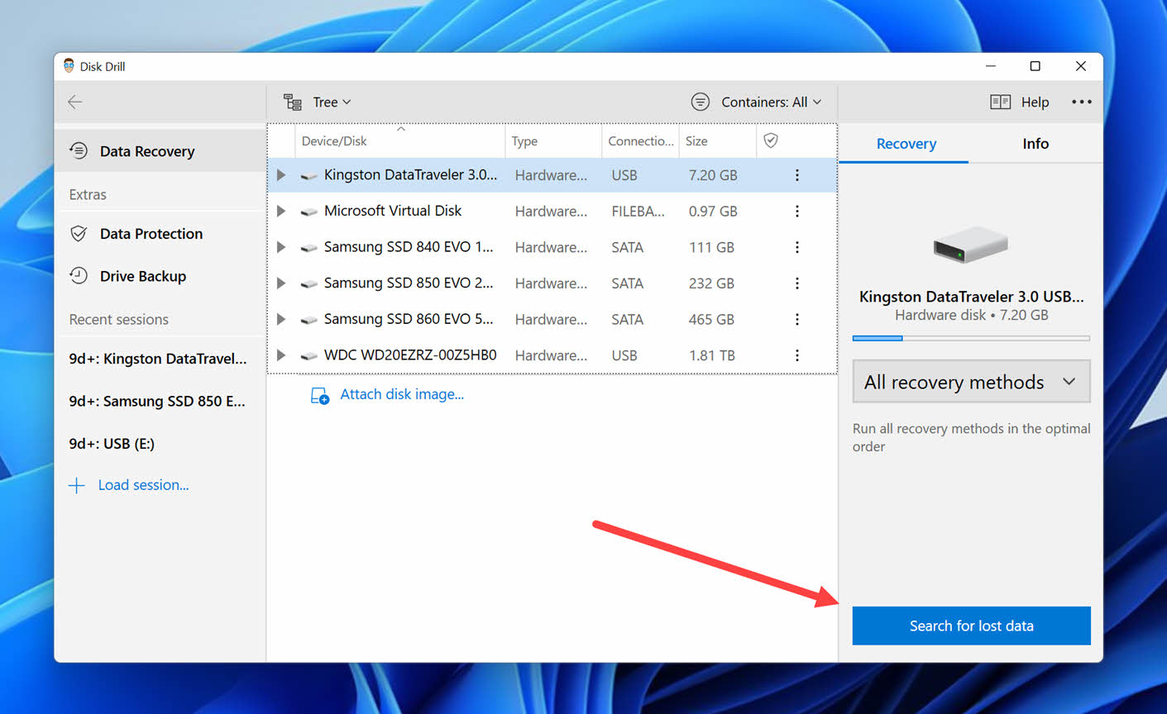The image size is (1167, 714).
Task: Open Samsung SSD 850 EVO row options
Action: pos(797,283)
